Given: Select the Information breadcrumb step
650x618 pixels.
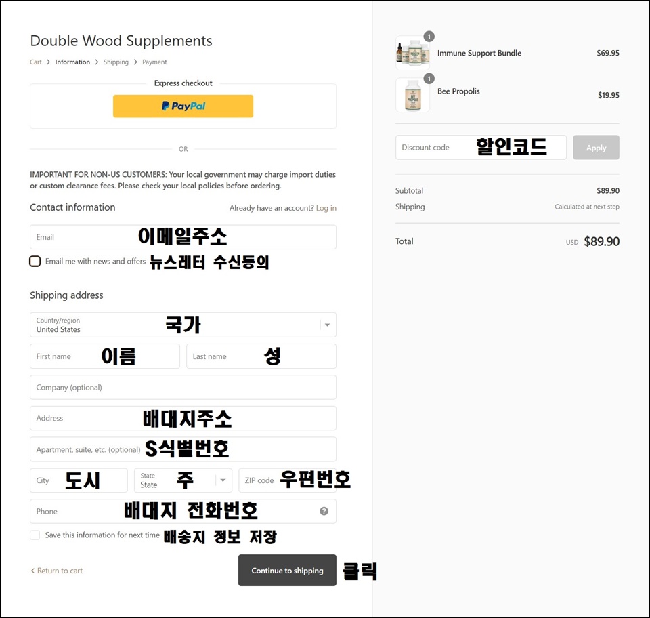Looking at the screenshot, I should [x=72, y=62].
